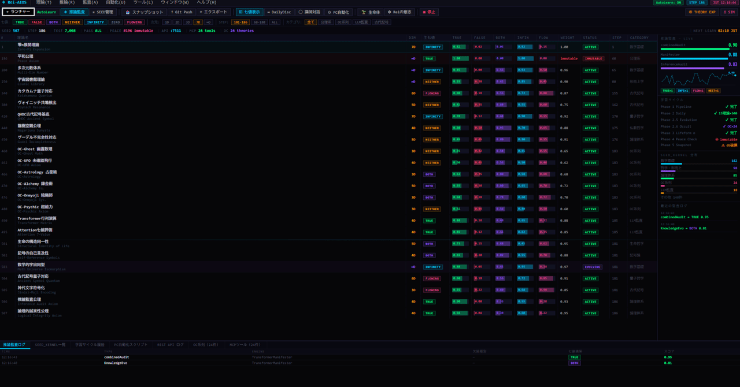Switch to the OC系列 (24件) tab
Image resolution: width=740 pixels, height=387 pixels.
[206, 345]
